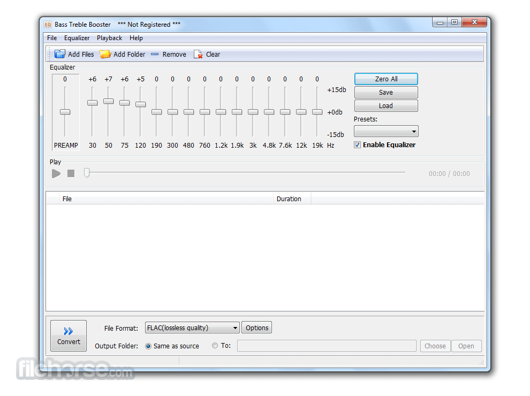This screenshot has height=396, width=530.
Task: Click the 50 Hz band slider handle
Action: click(108, 101)
